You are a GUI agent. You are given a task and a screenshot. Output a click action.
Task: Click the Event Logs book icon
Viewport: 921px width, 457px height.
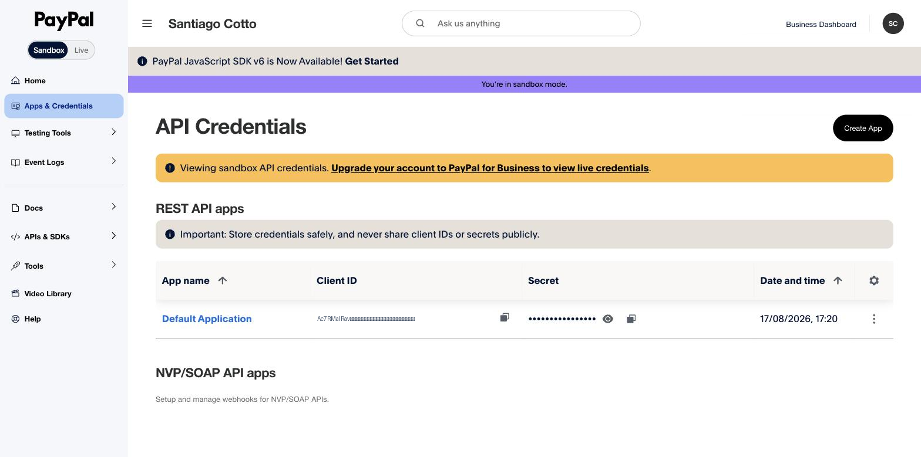coord(16,163)
